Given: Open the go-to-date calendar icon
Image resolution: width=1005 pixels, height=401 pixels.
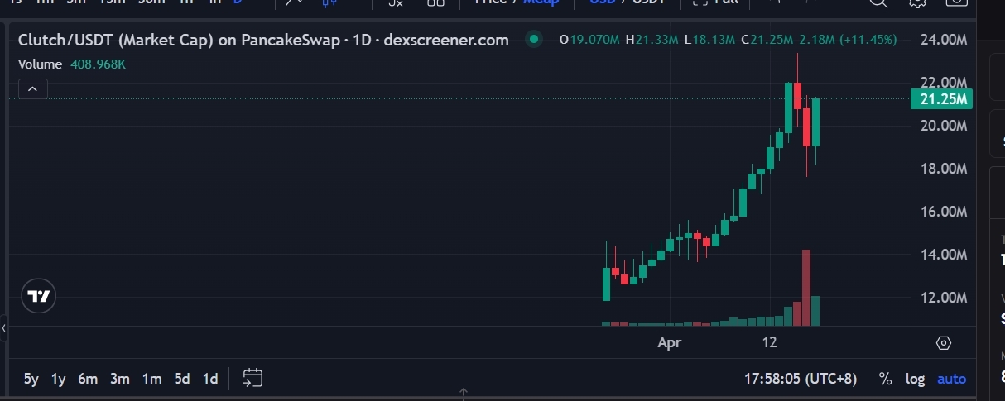Looking at the screenshot, I should 252,379.
